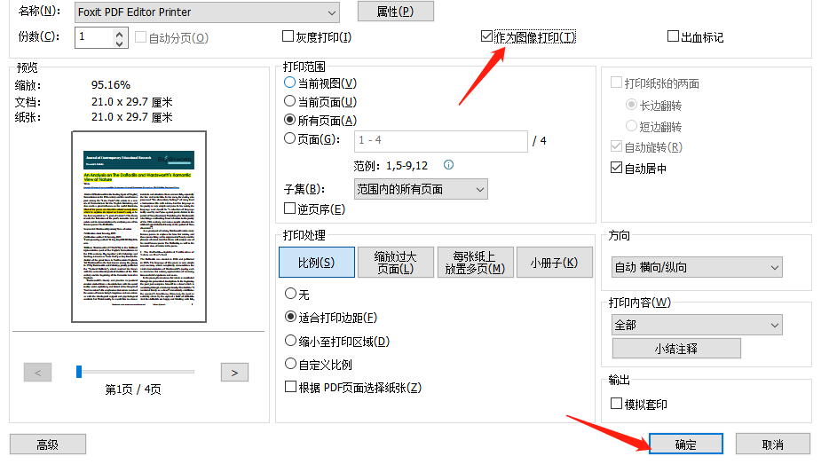Uncheck 作为图像打印 print as image
The image size is (829, 472).
[x=486, y=36]
